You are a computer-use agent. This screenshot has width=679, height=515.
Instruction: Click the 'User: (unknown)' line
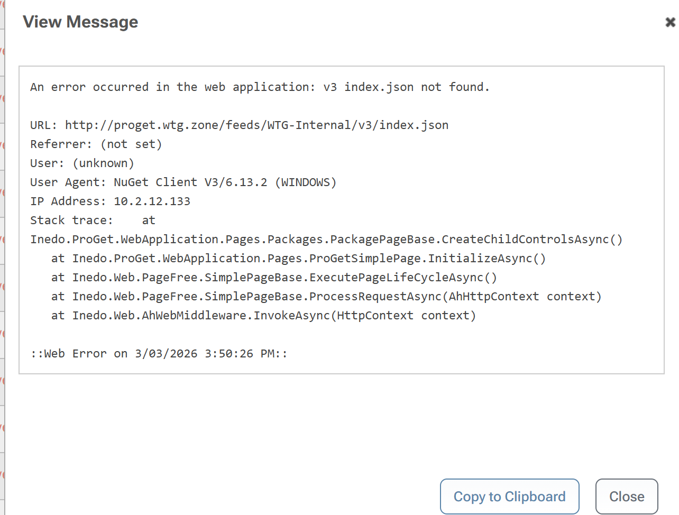82,163
